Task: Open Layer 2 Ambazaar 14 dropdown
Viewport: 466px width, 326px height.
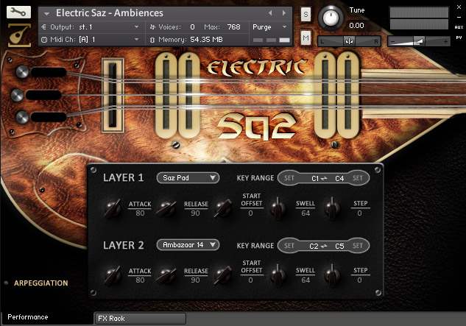Action: tap(188, 245)
